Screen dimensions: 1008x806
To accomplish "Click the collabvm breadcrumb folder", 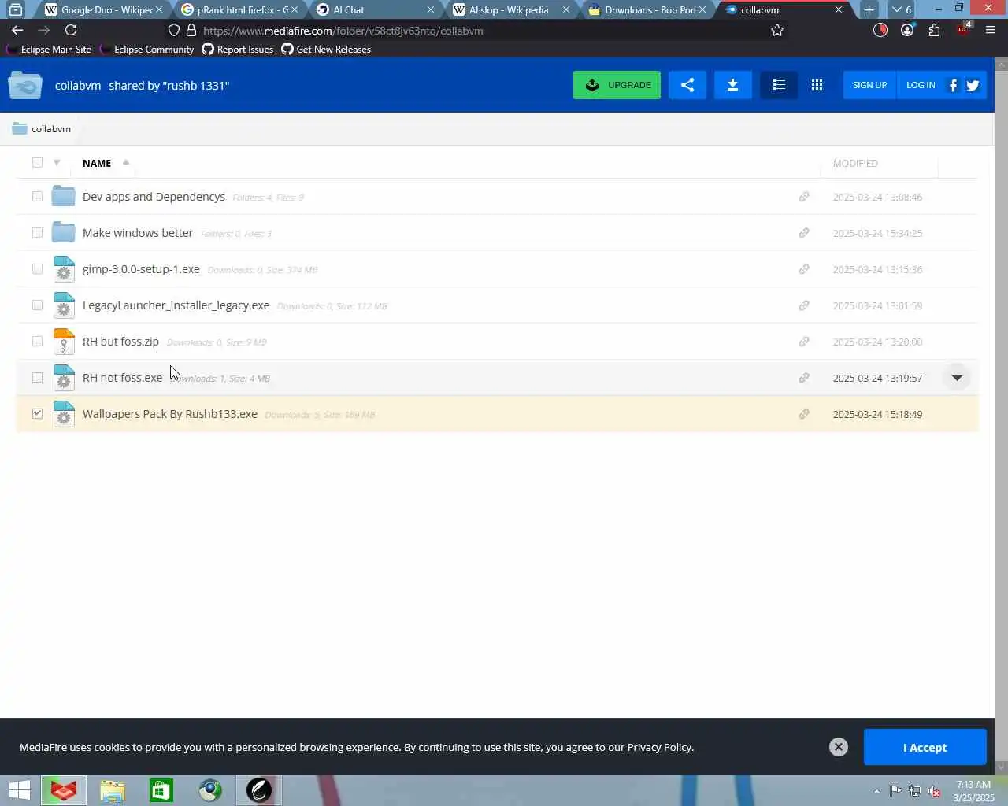I will point(42,128).
